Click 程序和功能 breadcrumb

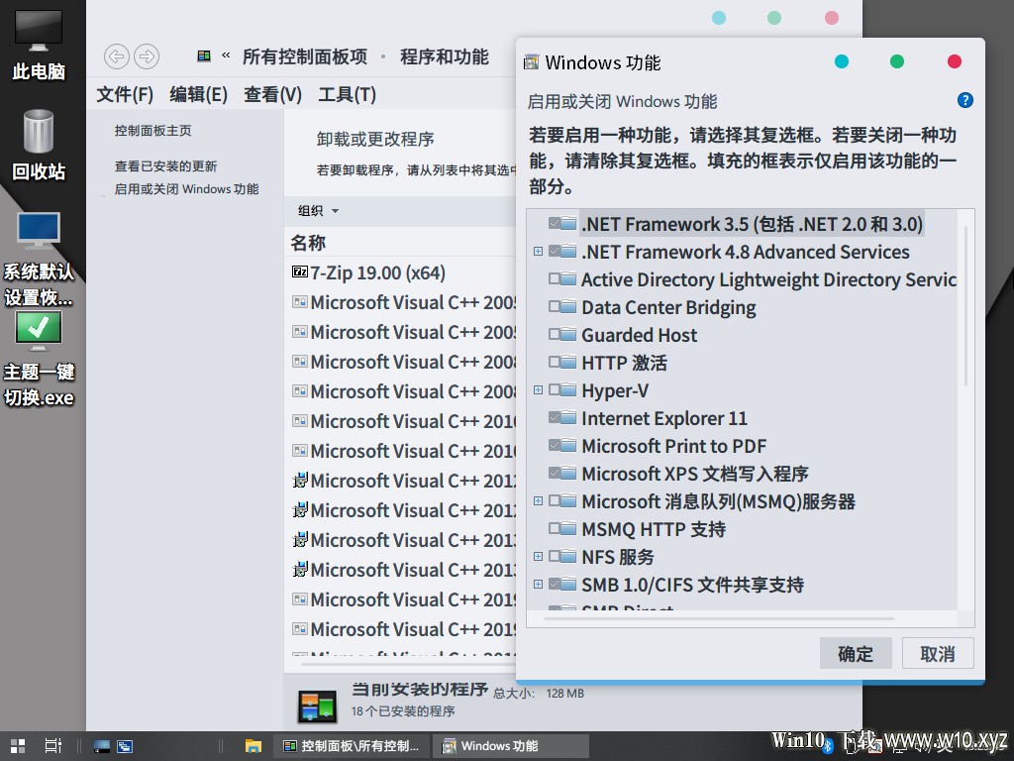[445, 56]
